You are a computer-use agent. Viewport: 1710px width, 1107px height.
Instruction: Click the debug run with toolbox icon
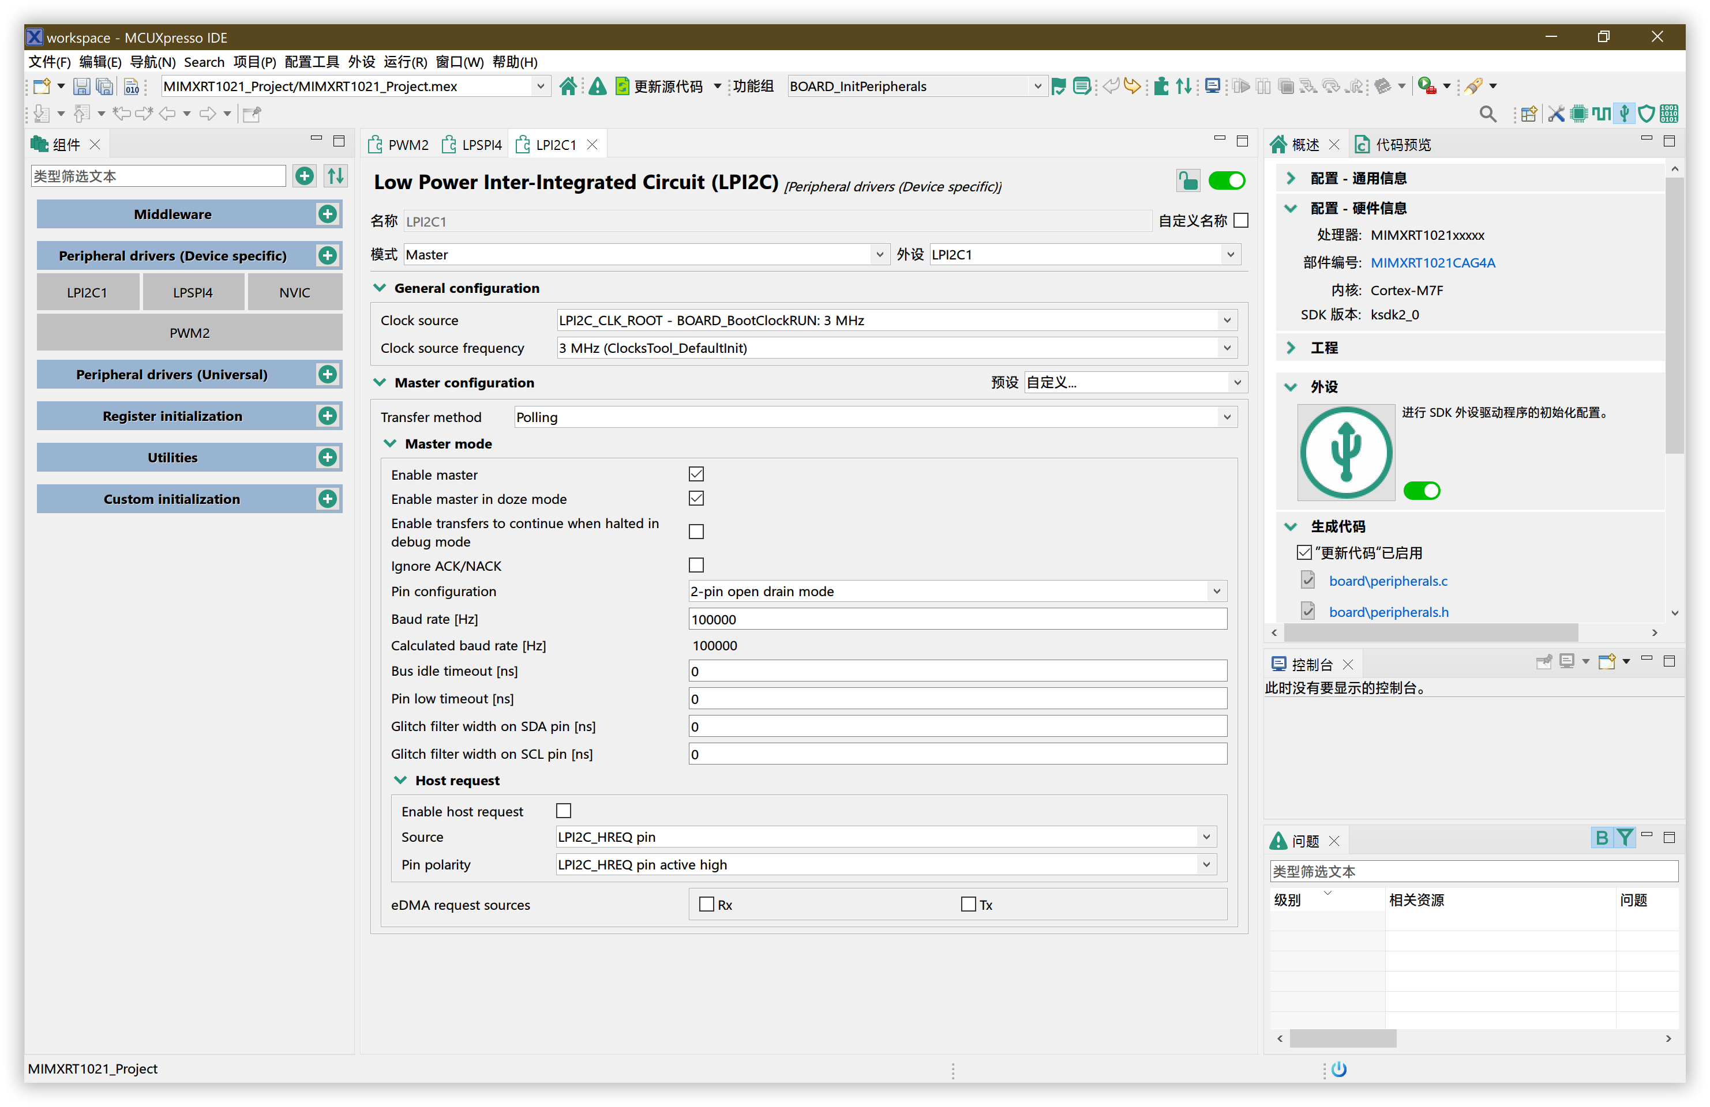[x=1427, y=86]
